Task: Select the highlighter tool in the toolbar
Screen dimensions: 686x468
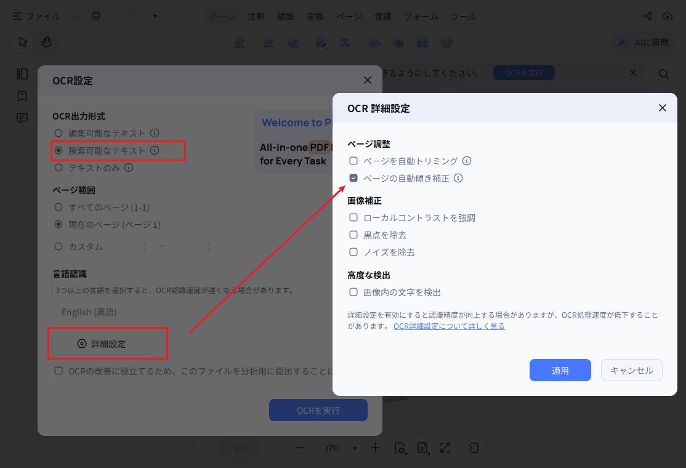Action: pos(240,42)
